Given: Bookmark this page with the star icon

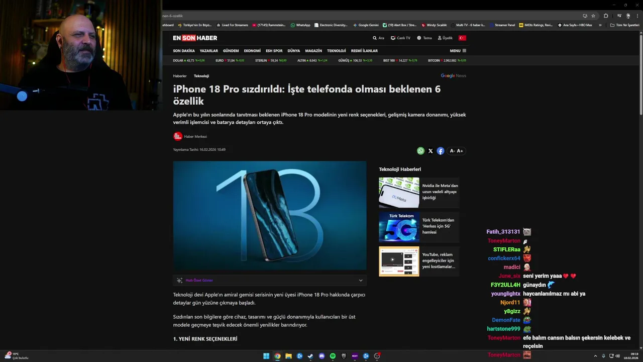Looking at the screenshot, I should (x=593, y=16).
